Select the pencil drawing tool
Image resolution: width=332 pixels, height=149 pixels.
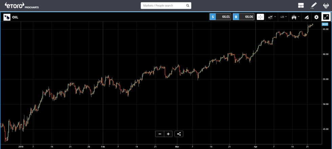314,5
